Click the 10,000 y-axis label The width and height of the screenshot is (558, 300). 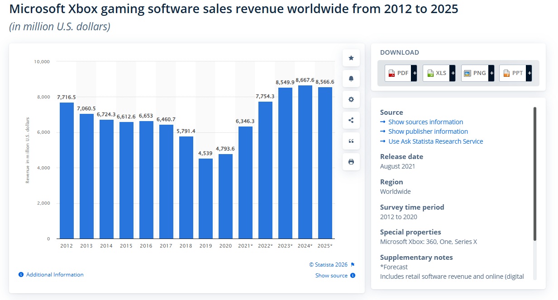[x=42, y=61]
